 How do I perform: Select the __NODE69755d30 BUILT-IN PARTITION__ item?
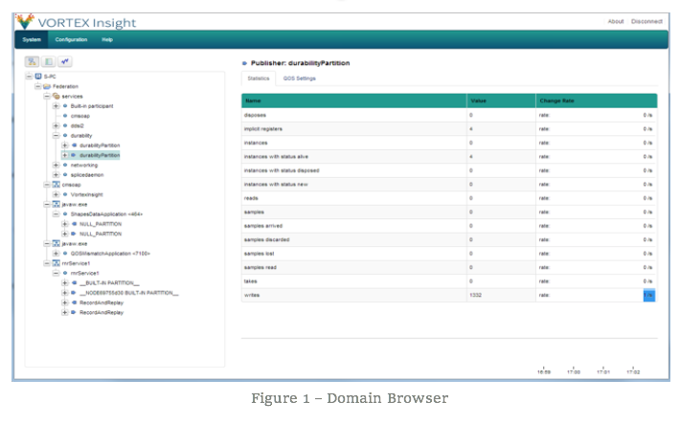click(x=128, y=293)
